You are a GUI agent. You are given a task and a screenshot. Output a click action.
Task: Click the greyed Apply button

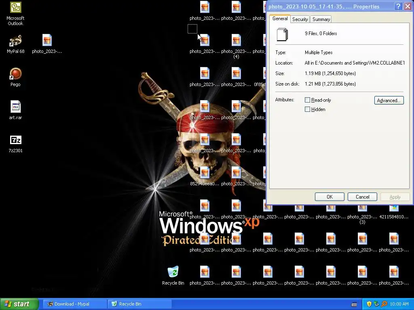[395, 197]
